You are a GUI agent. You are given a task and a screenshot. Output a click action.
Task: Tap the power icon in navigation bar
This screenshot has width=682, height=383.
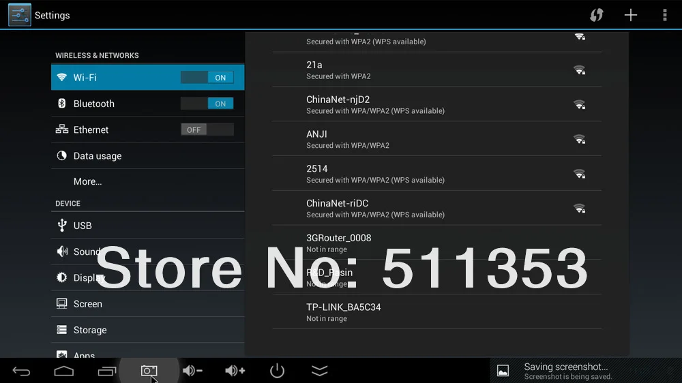click(x=277, y=371)
